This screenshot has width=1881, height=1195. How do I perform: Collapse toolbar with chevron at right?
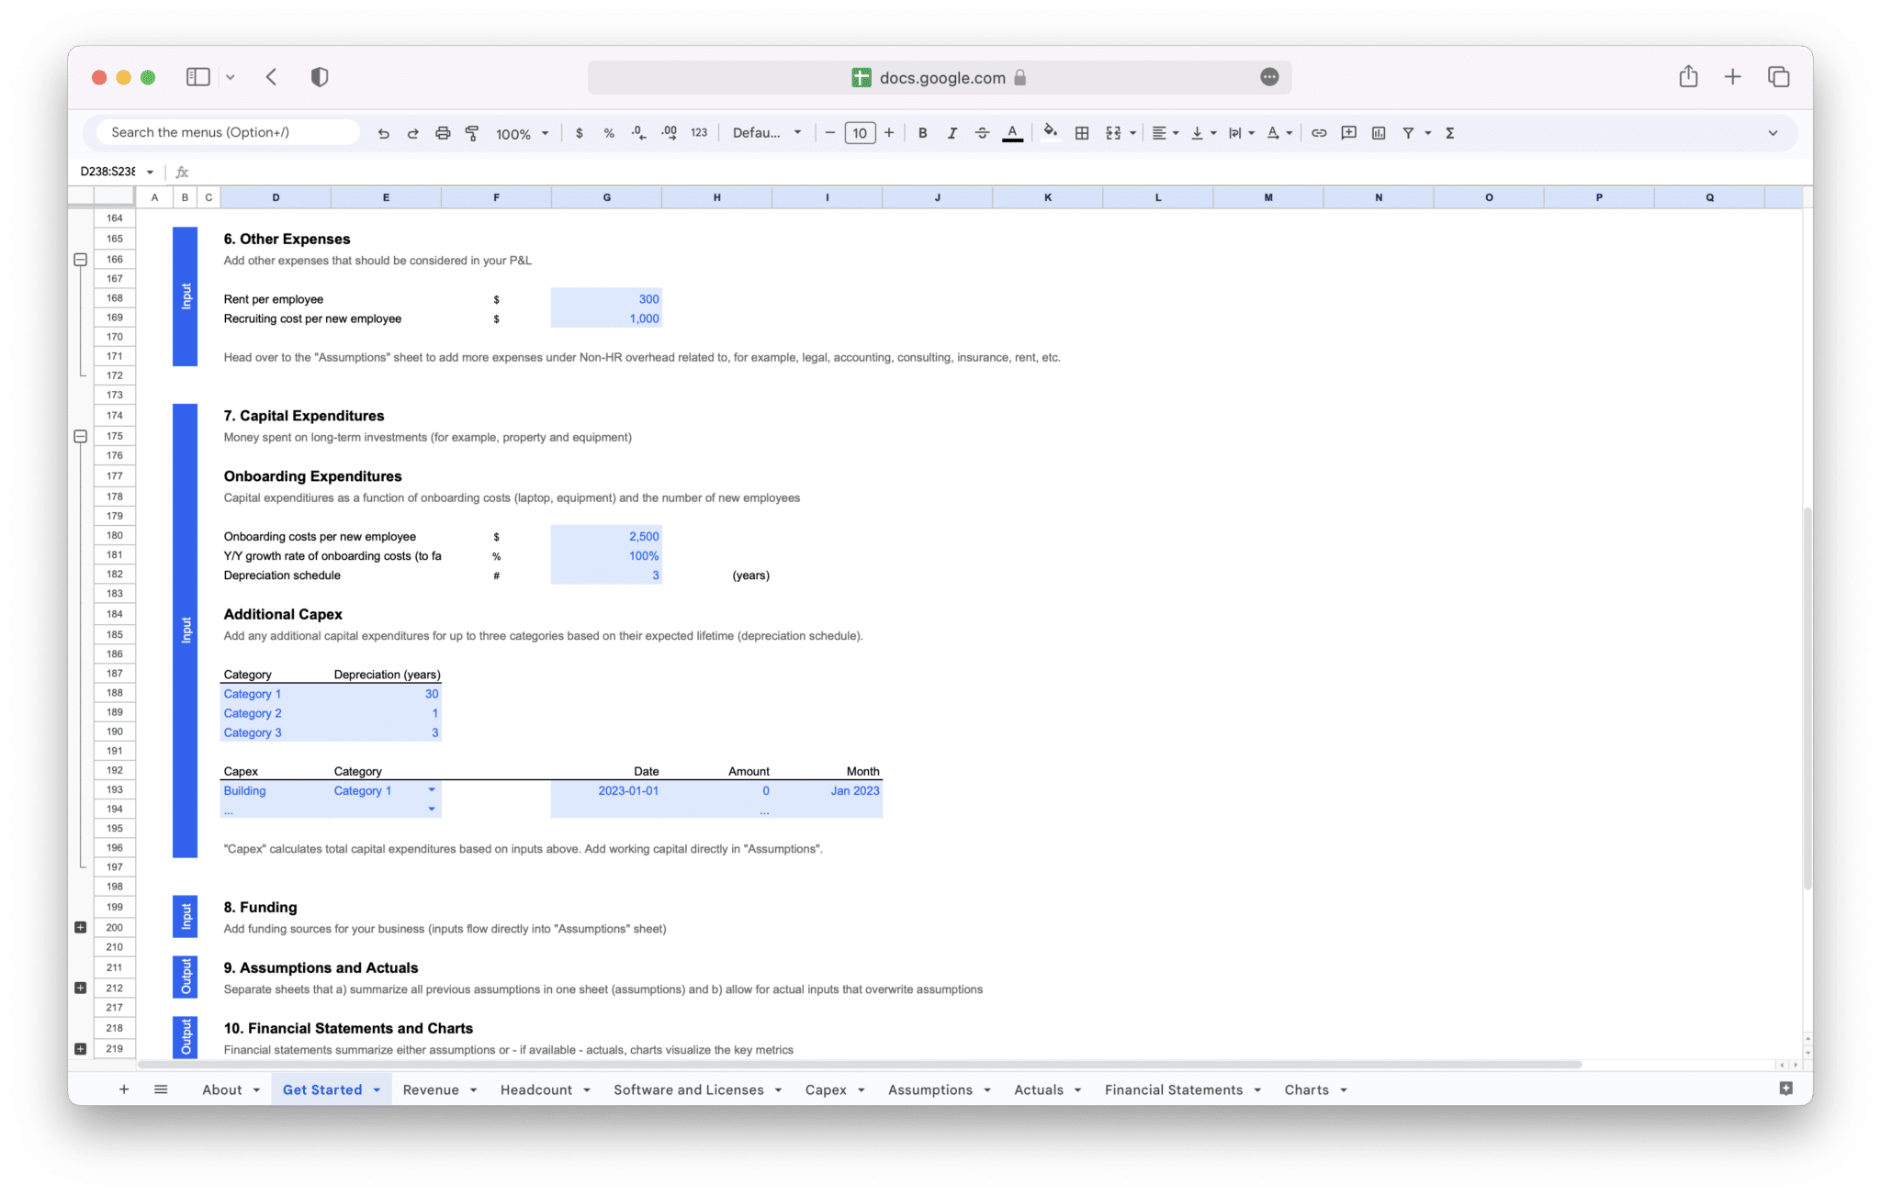[1773, 133]
